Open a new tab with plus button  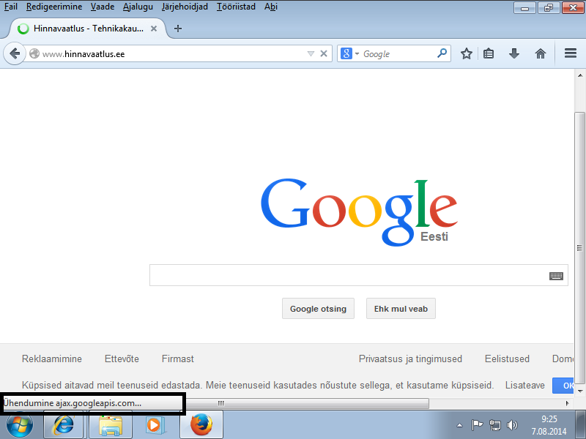coord(178,29)
